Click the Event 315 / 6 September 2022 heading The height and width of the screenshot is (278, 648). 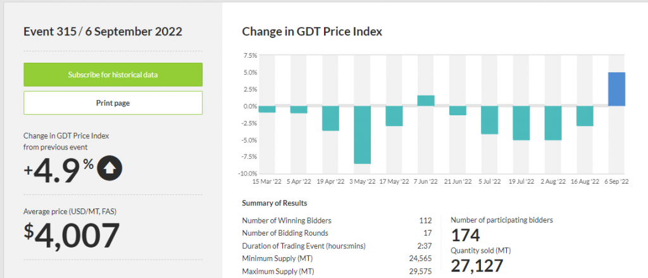click(103, 31)
